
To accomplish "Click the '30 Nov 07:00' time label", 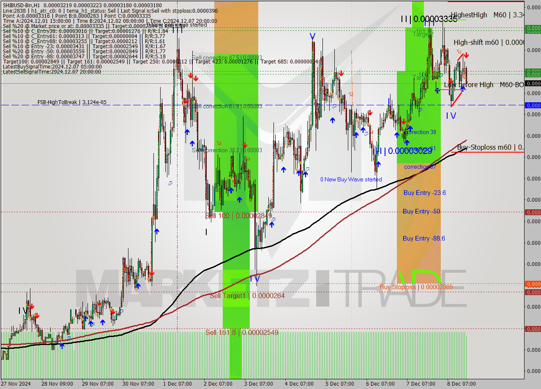I will pyautogui.click(x=138, y=384).
